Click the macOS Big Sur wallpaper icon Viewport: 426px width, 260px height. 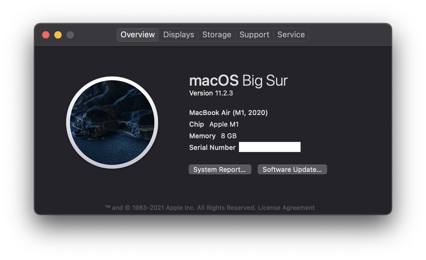[x=112, y=122]
